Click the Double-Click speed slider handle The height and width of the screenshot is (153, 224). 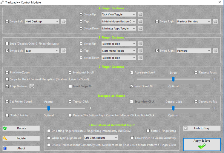[173, 108]
